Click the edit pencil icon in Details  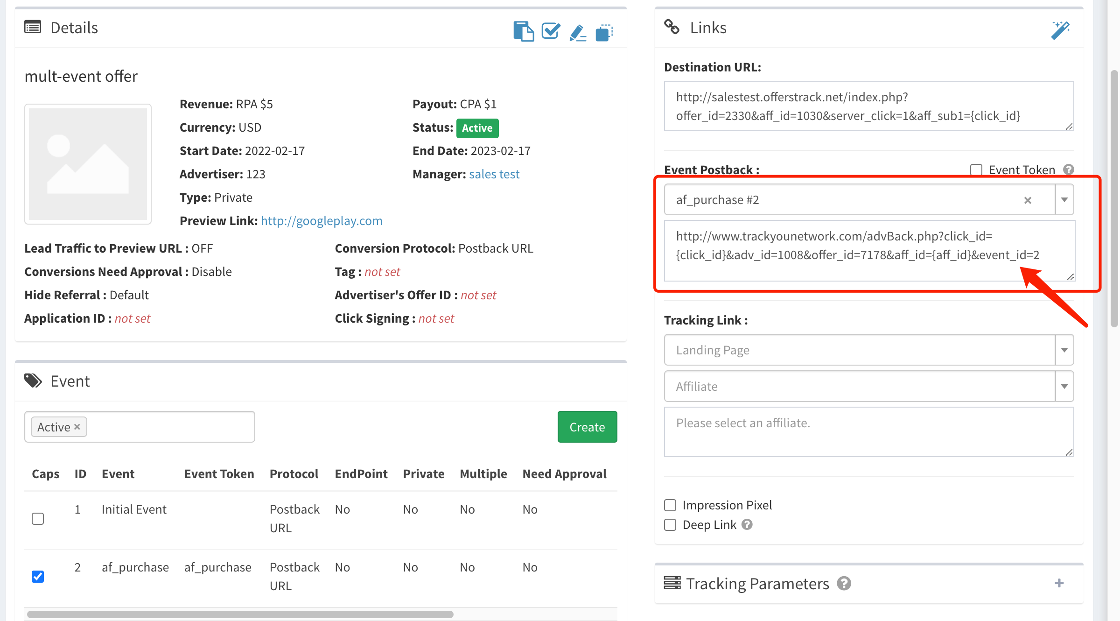tap(578, 33)
